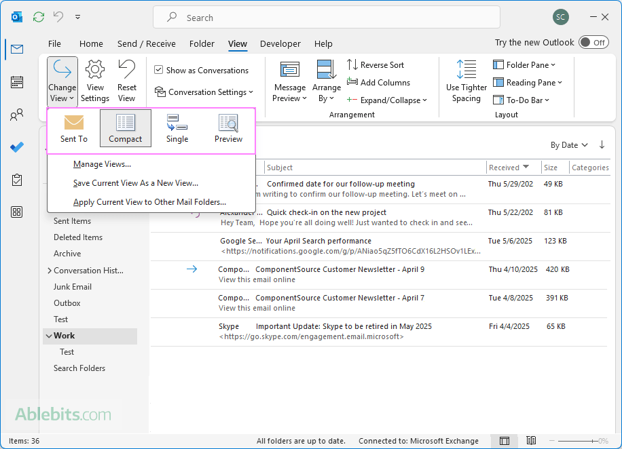The height and width of the screenshot is (449, 622).
Task: Select the Preview view
Action: coord(228,129)
